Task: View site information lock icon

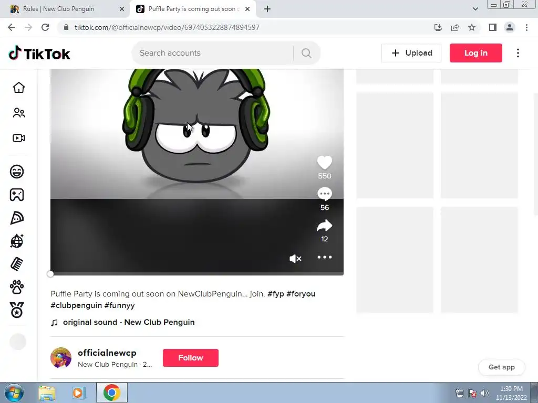Action: 66,27
